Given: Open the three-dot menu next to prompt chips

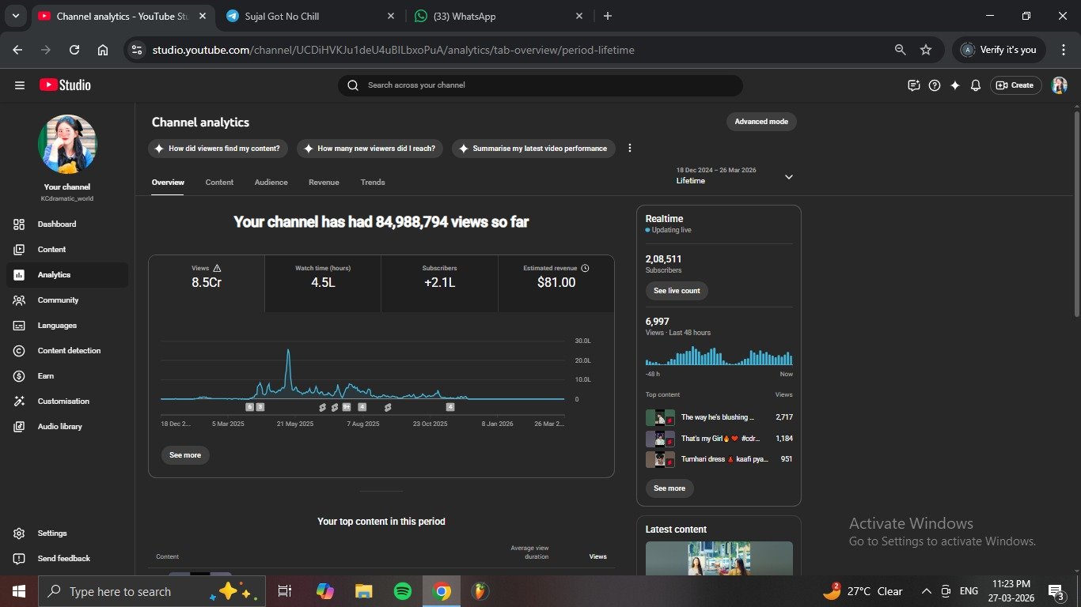Looking at the screenshot, I should coord(630,149).
